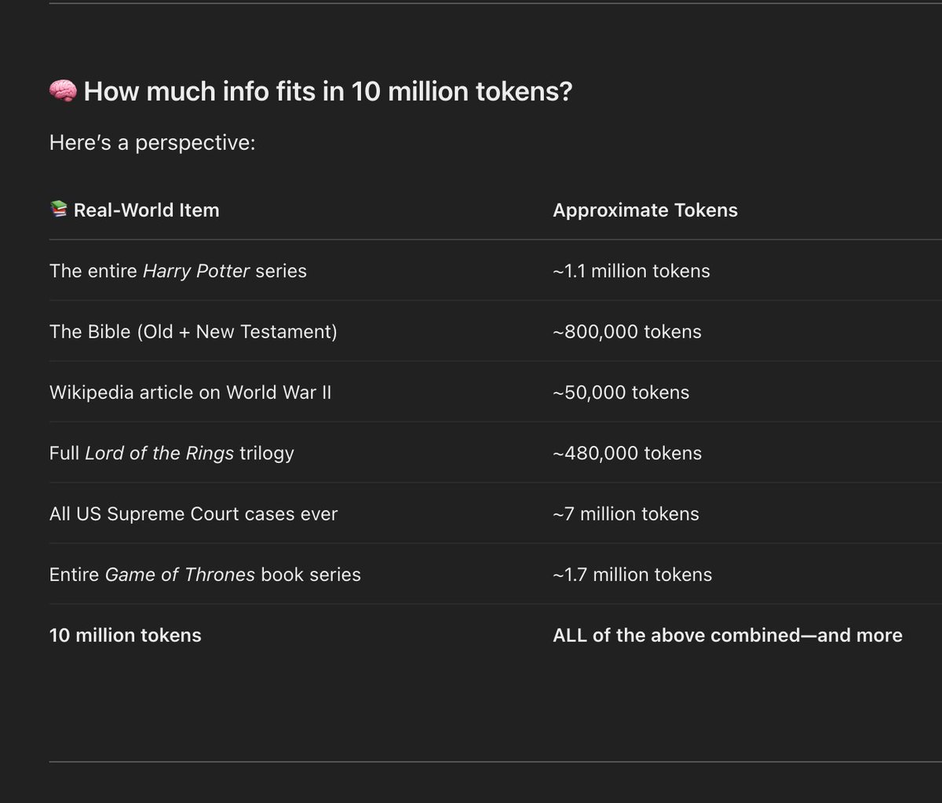This screenshot has height=803, width=942.
Task: Click the bold '10 million tokens' row label
Action: click(126, 635)
